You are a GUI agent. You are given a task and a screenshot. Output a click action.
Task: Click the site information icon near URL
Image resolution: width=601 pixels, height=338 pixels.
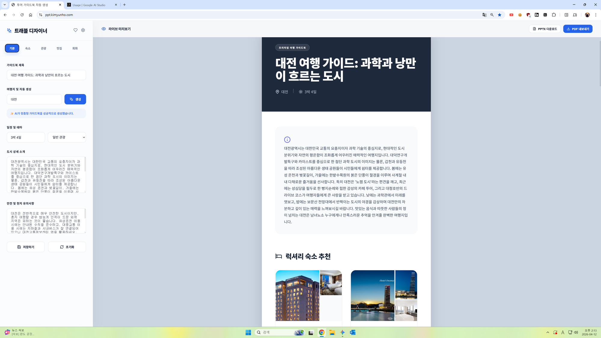[41, 15]
